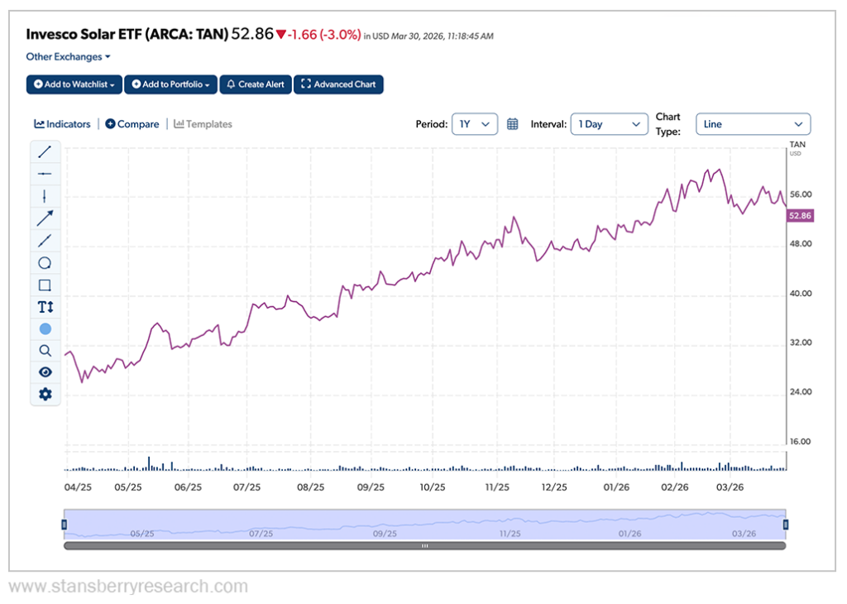847x604 pixels.
Task: Select the Trend Line drawing tool
Action: coord(45,151)
